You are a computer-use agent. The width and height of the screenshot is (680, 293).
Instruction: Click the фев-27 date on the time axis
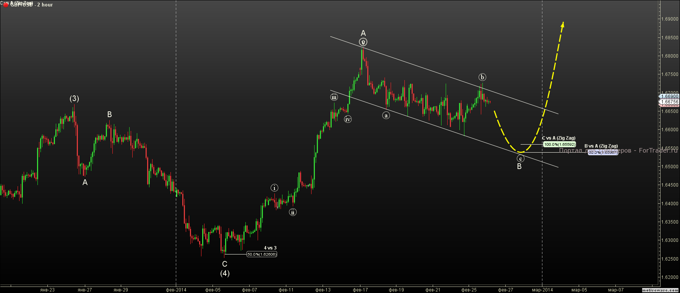point(506,290)
